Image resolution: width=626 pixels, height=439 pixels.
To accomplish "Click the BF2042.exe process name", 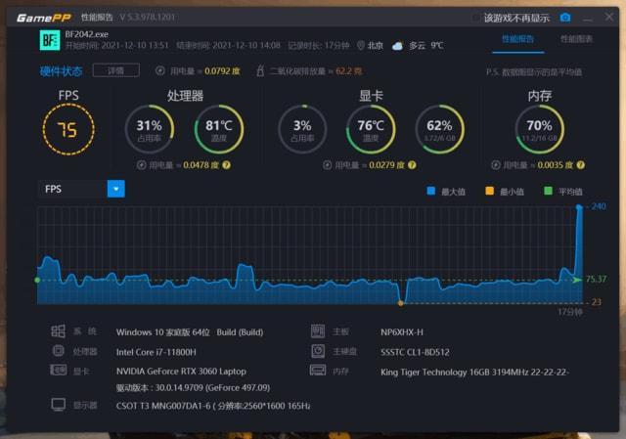I will 87,34.
